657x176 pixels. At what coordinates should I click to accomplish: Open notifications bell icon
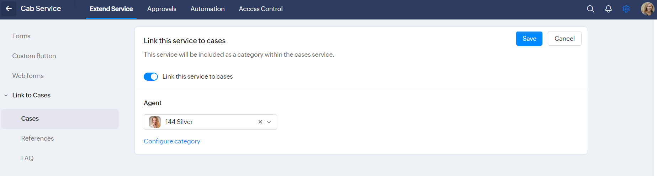point(608,9)
